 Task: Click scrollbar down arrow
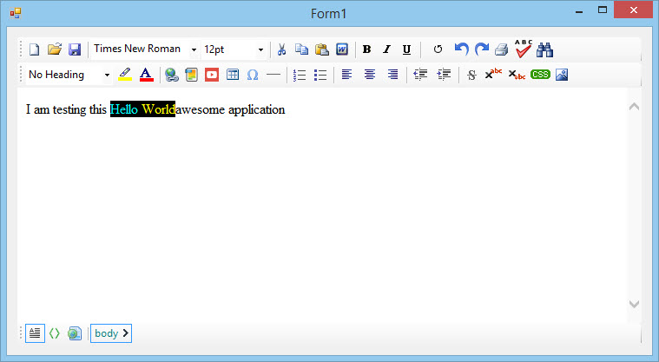(634, 304)
